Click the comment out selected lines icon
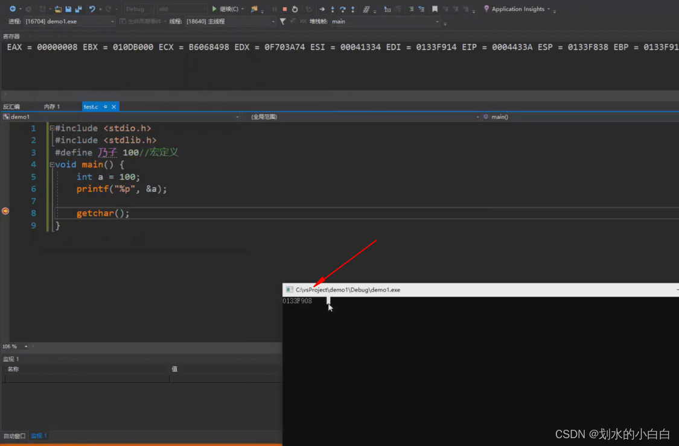Screen dimensions: 679x446 411,9
